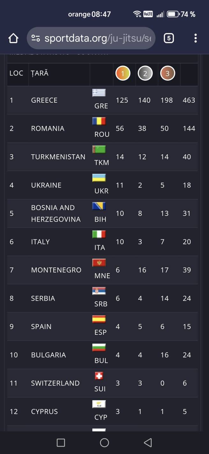Tap the ROMANIA country name

(47, 128)
